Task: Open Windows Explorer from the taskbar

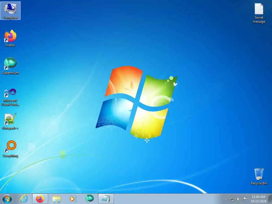Action: 57,199
